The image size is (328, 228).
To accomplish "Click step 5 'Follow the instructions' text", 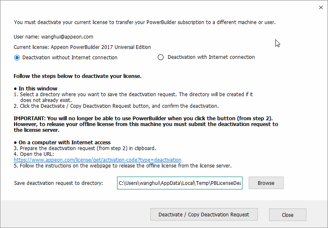I will tap(122, 166).
